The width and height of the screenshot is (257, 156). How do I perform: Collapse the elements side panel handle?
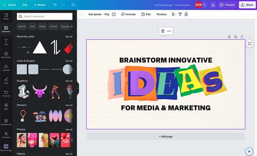(78, 88)
